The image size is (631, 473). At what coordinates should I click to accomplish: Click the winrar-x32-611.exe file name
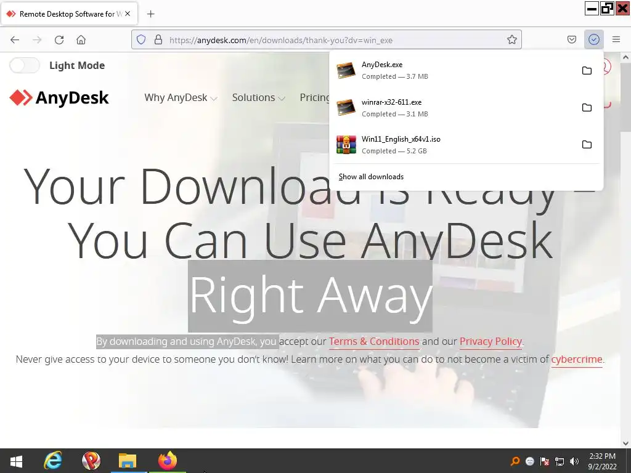tap(391, 102)
